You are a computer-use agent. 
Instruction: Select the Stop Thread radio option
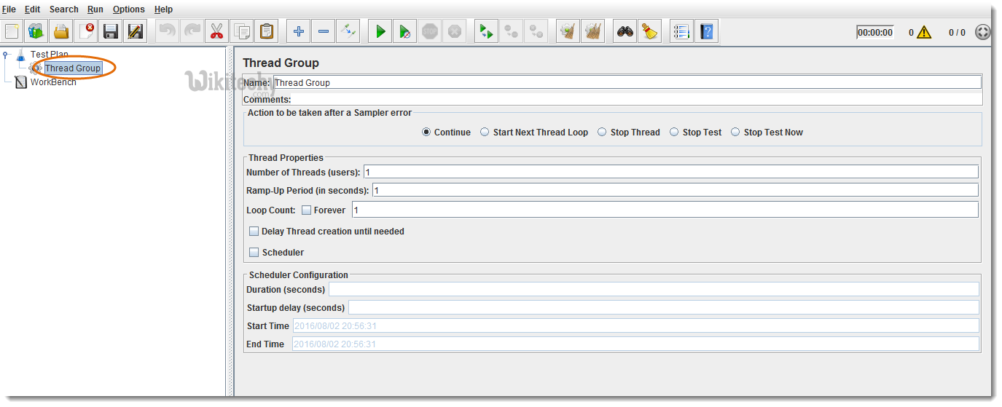pyautogui.click(x=602, y=133)
